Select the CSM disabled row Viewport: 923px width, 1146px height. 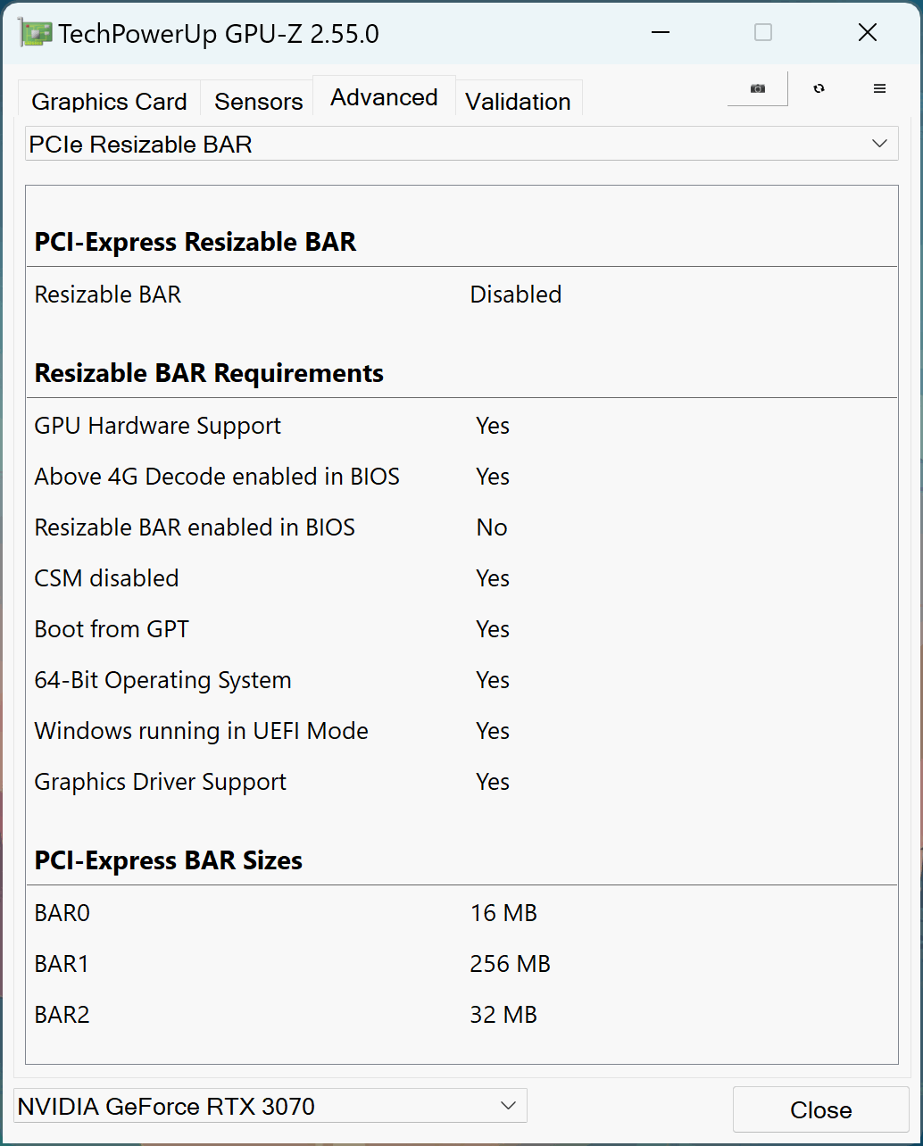[x=272, y=578]
